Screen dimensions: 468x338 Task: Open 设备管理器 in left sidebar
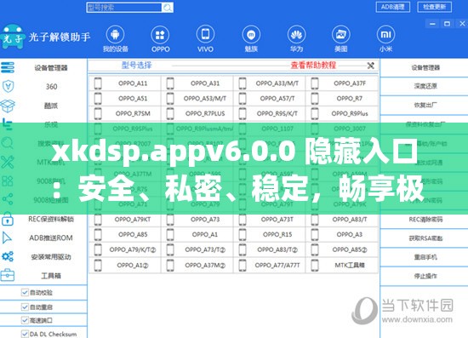click(x=51, y=68)
